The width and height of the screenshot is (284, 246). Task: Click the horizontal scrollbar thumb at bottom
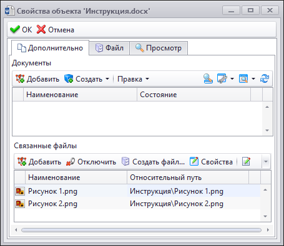point(141,230)
